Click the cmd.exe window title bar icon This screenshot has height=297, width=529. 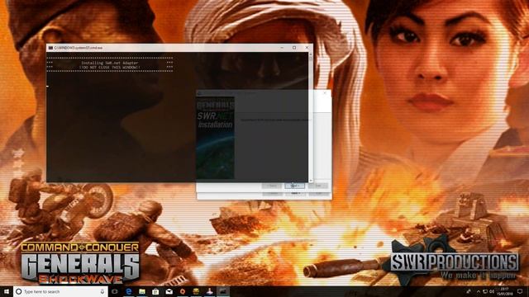coord(50,48)
